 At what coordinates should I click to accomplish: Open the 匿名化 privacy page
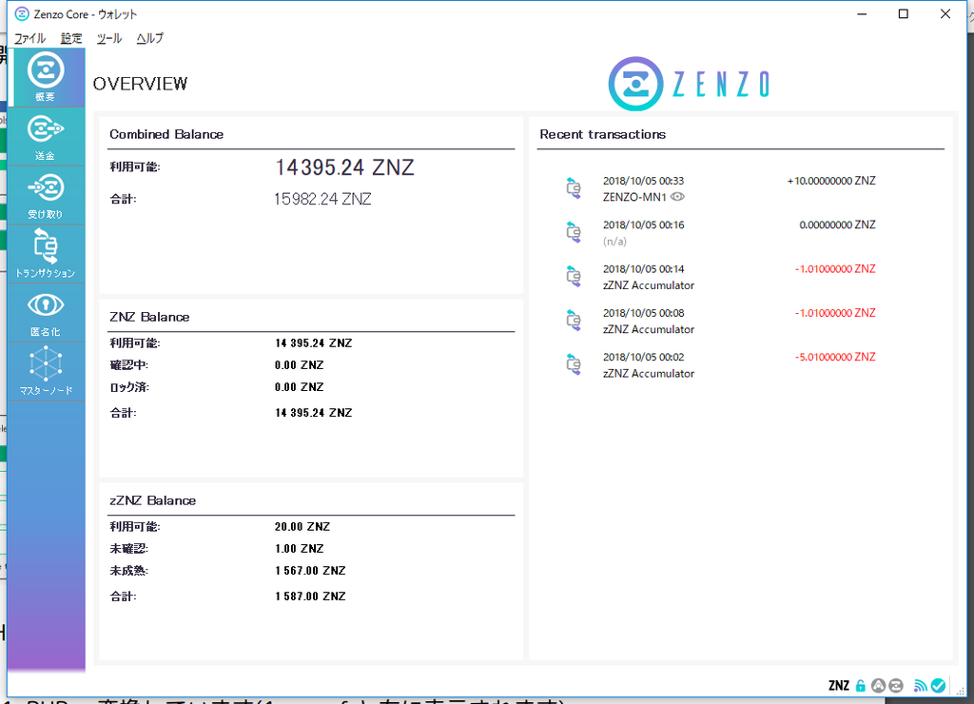pos(47,313)
